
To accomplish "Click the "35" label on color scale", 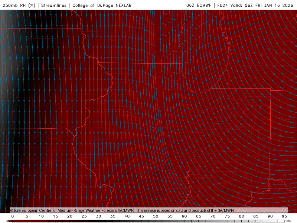I will [x=113, y=216].
